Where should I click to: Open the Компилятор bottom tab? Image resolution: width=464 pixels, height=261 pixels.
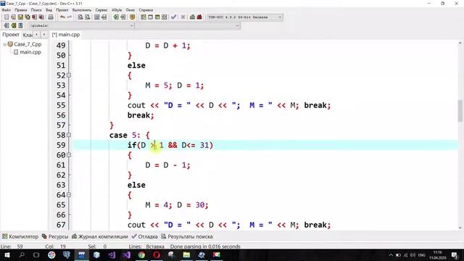pyautogui.click(x=20, y=237)
